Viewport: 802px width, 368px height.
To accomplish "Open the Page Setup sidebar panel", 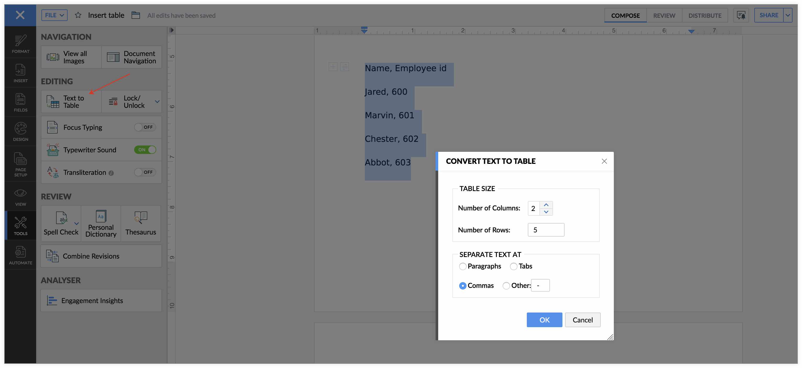I will (20, 164).
